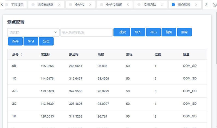Click east coordinate 317.3253
The image size is (217, 128).
(76, 116)
